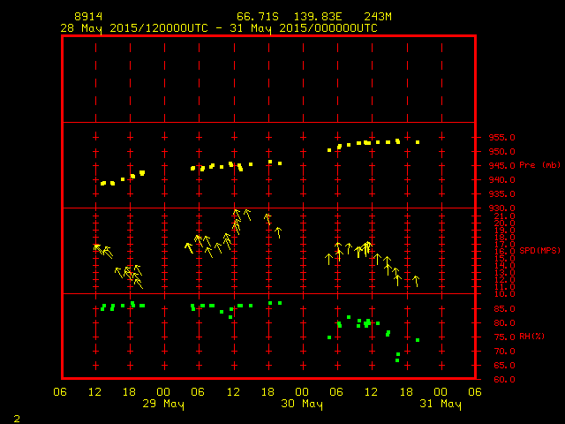565x424 pixels.
Task: Click the 21.0 wind speed tick label
Action: (x=504, y=216)
